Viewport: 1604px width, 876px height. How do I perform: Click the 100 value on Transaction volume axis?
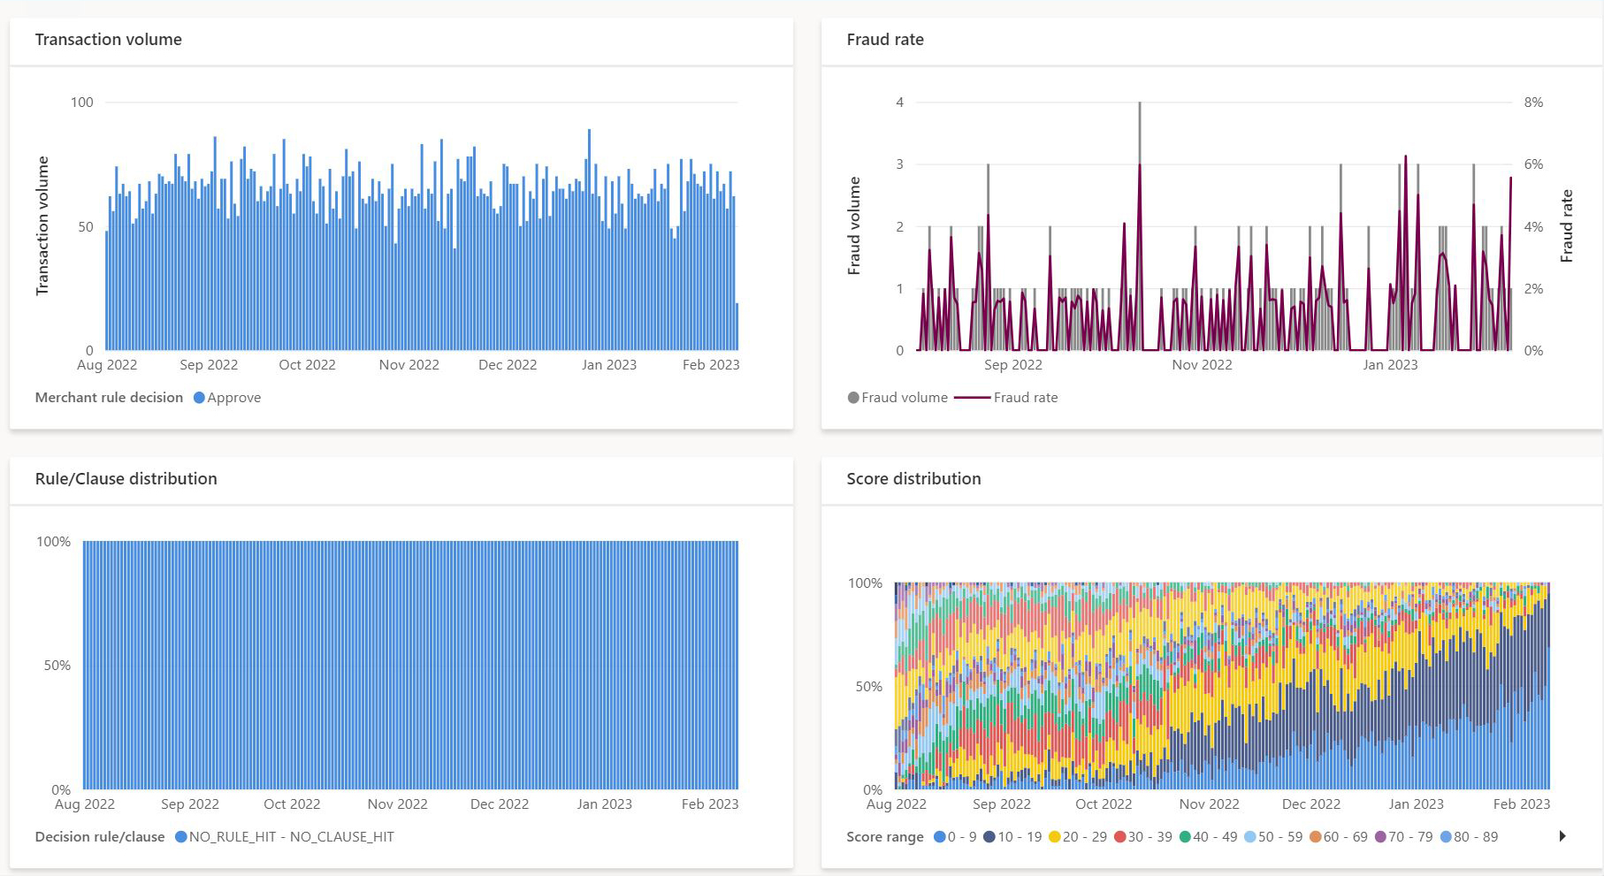tap(81, 103)
